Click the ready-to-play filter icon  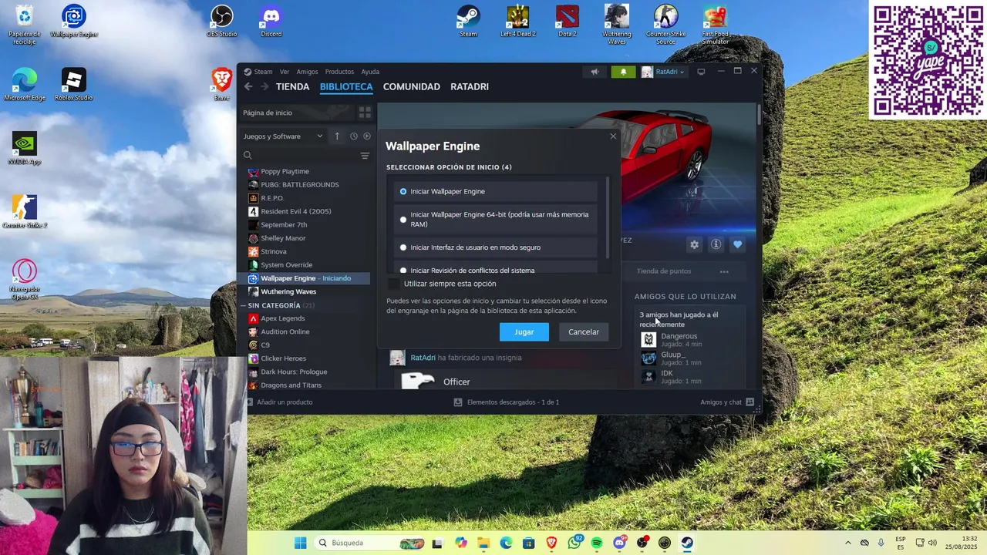[x=367, y=136]
